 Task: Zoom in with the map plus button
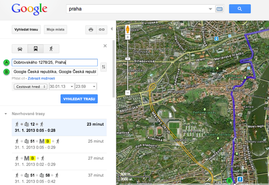(x=128, y=37)
